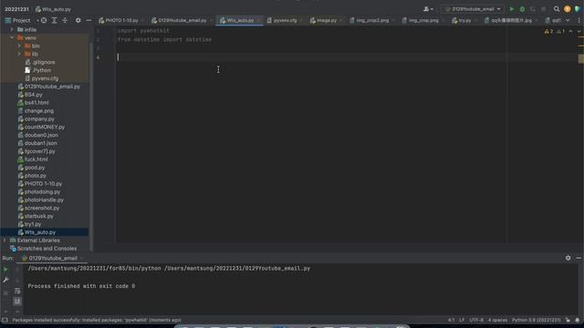Image resolution: width=584 pixels, height=328 pixels.
Task: Click the Project panel vertical scrollbar
Action: point(91,145)
